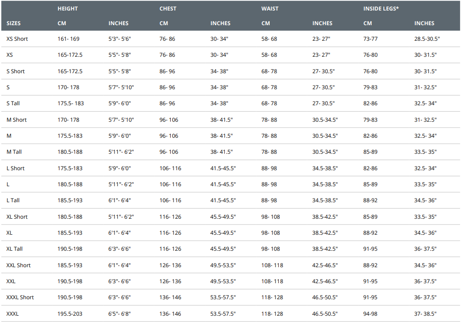Click the WAIST column group header
Screen dimensions: 462x323
[270, 9]
